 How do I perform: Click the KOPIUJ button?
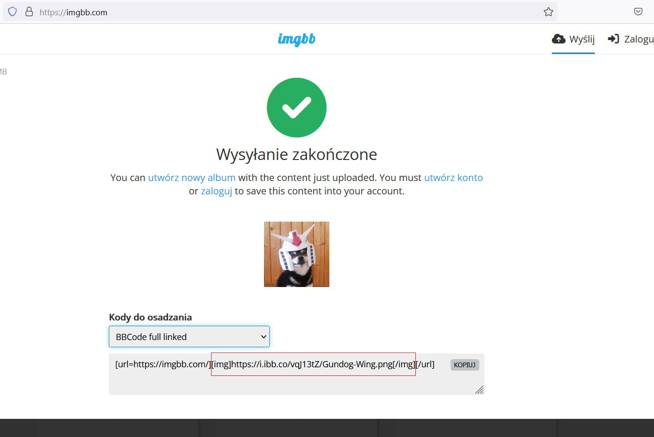(464, 364)
